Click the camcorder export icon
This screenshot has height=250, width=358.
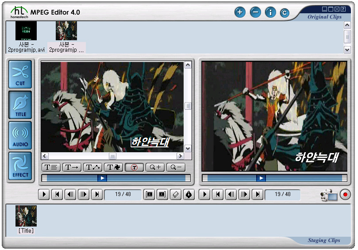point(329,195)
